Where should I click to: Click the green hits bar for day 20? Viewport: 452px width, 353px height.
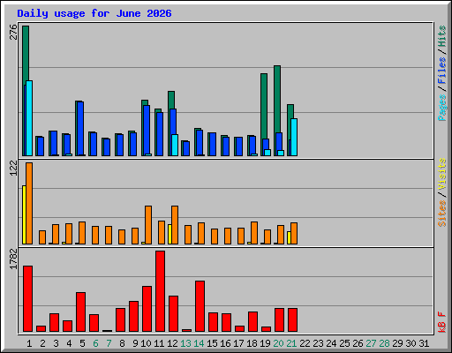tap(277, 99)
